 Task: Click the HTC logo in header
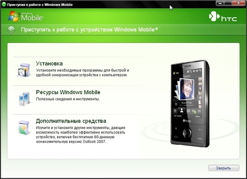[223, 16]
